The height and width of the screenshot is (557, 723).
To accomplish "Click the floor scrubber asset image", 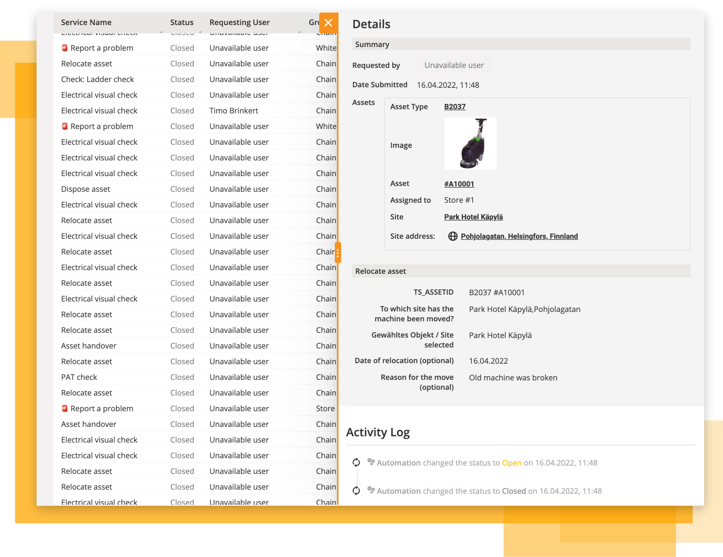I will [470, 144].
